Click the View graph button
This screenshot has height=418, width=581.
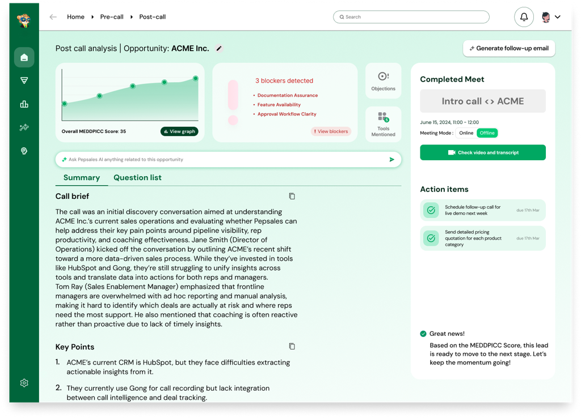[179, 131]
